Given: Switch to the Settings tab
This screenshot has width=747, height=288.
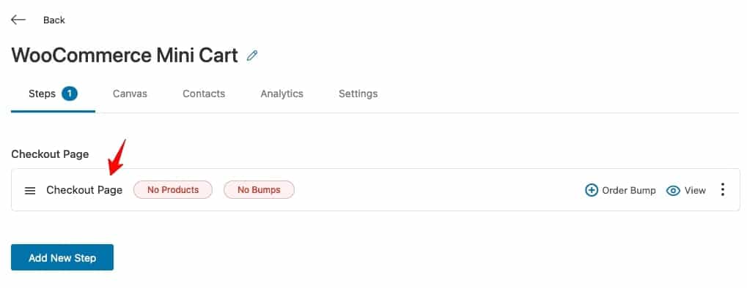Looking at the screenshot, I should click(358, 94).
